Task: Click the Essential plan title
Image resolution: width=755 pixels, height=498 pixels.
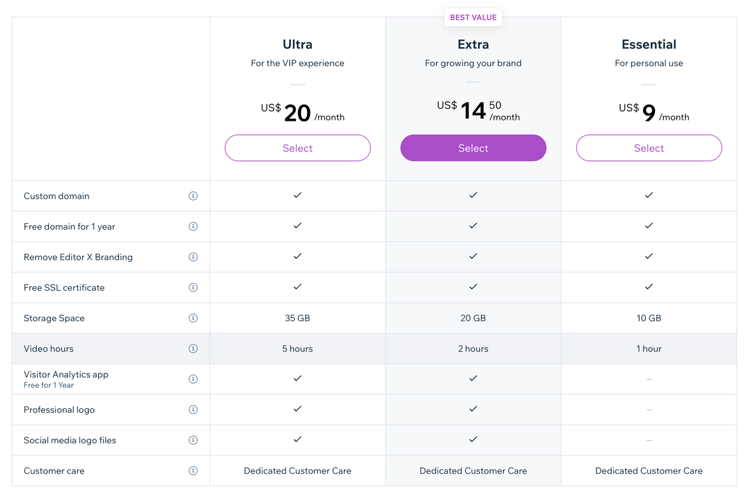Action: tap(649, 45)
